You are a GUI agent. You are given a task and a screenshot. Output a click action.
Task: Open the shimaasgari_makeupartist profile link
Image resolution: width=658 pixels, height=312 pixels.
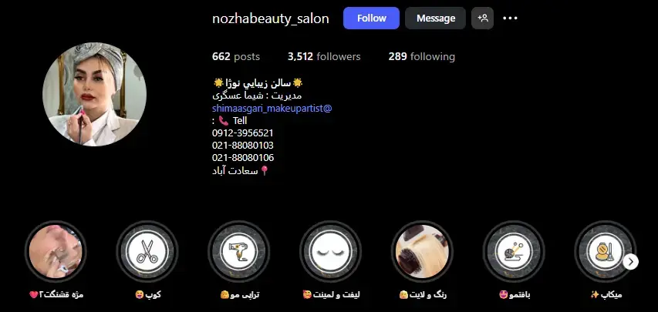[x=272, y=108]
